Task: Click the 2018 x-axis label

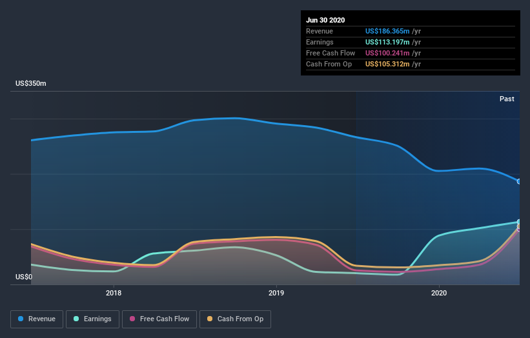Action: (114, 293)
